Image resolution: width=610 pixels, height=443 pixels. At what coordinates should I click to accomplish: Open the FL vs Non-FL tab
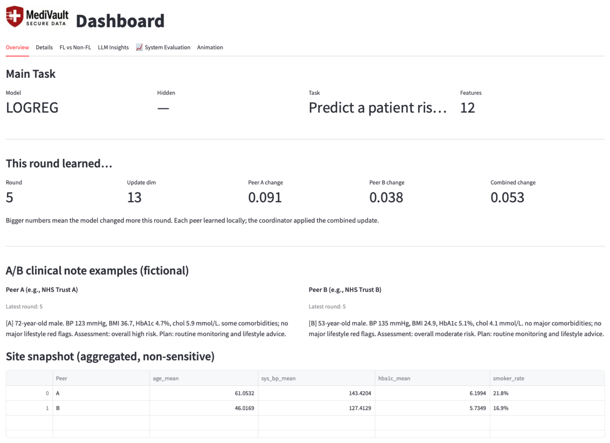pyautogui.click(x=75, y=47)
